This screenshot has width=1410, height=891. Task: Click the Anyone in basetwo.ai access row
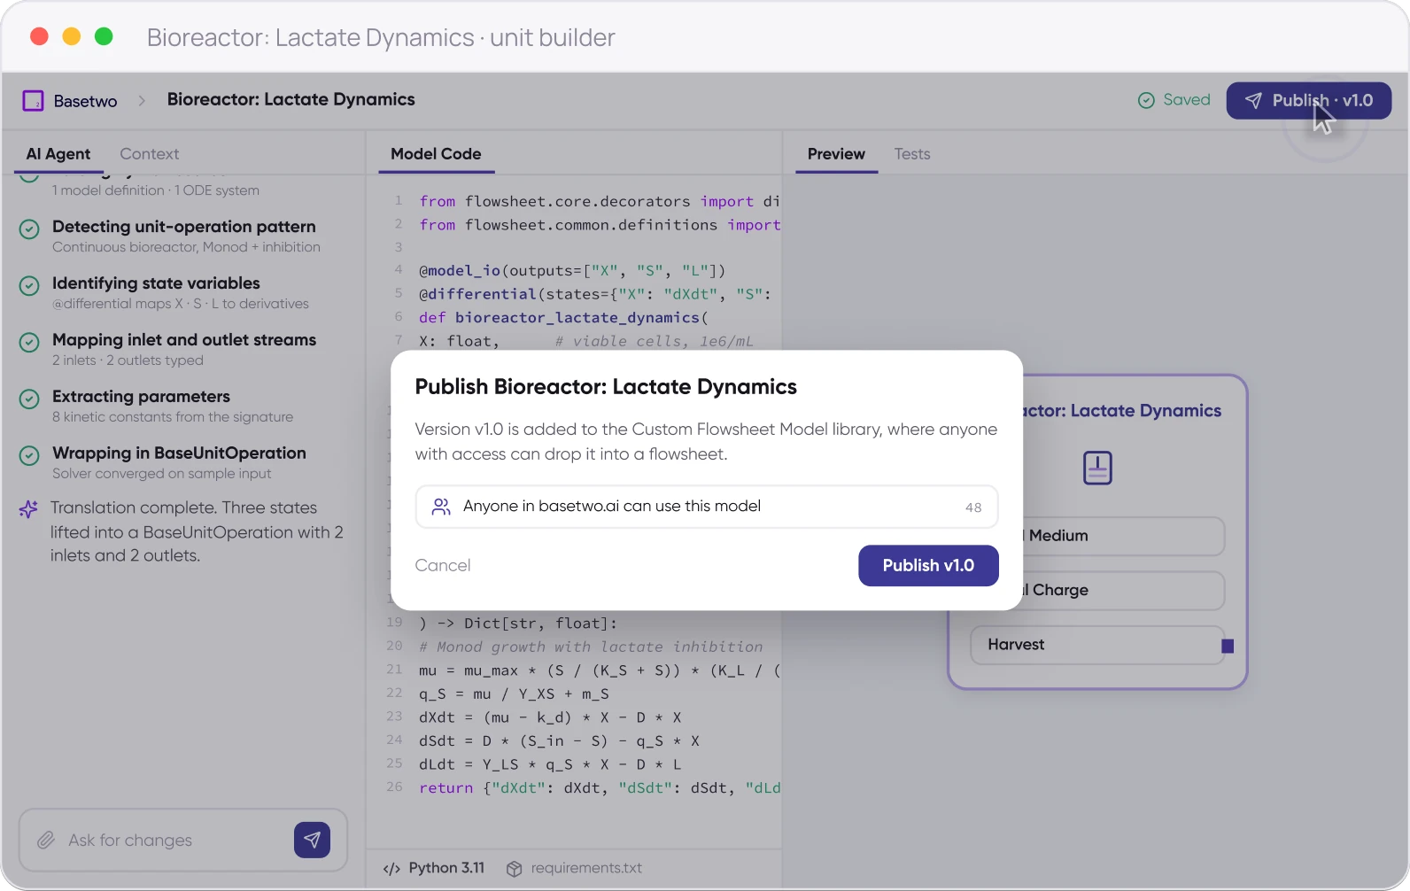(x=707, y=507)
